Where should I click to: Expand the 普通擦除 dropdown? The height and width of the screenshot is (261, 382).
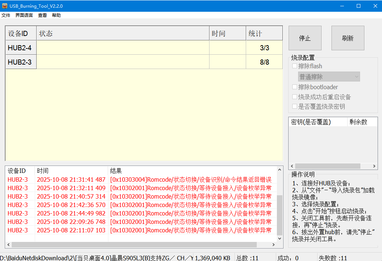coord(329,77)
